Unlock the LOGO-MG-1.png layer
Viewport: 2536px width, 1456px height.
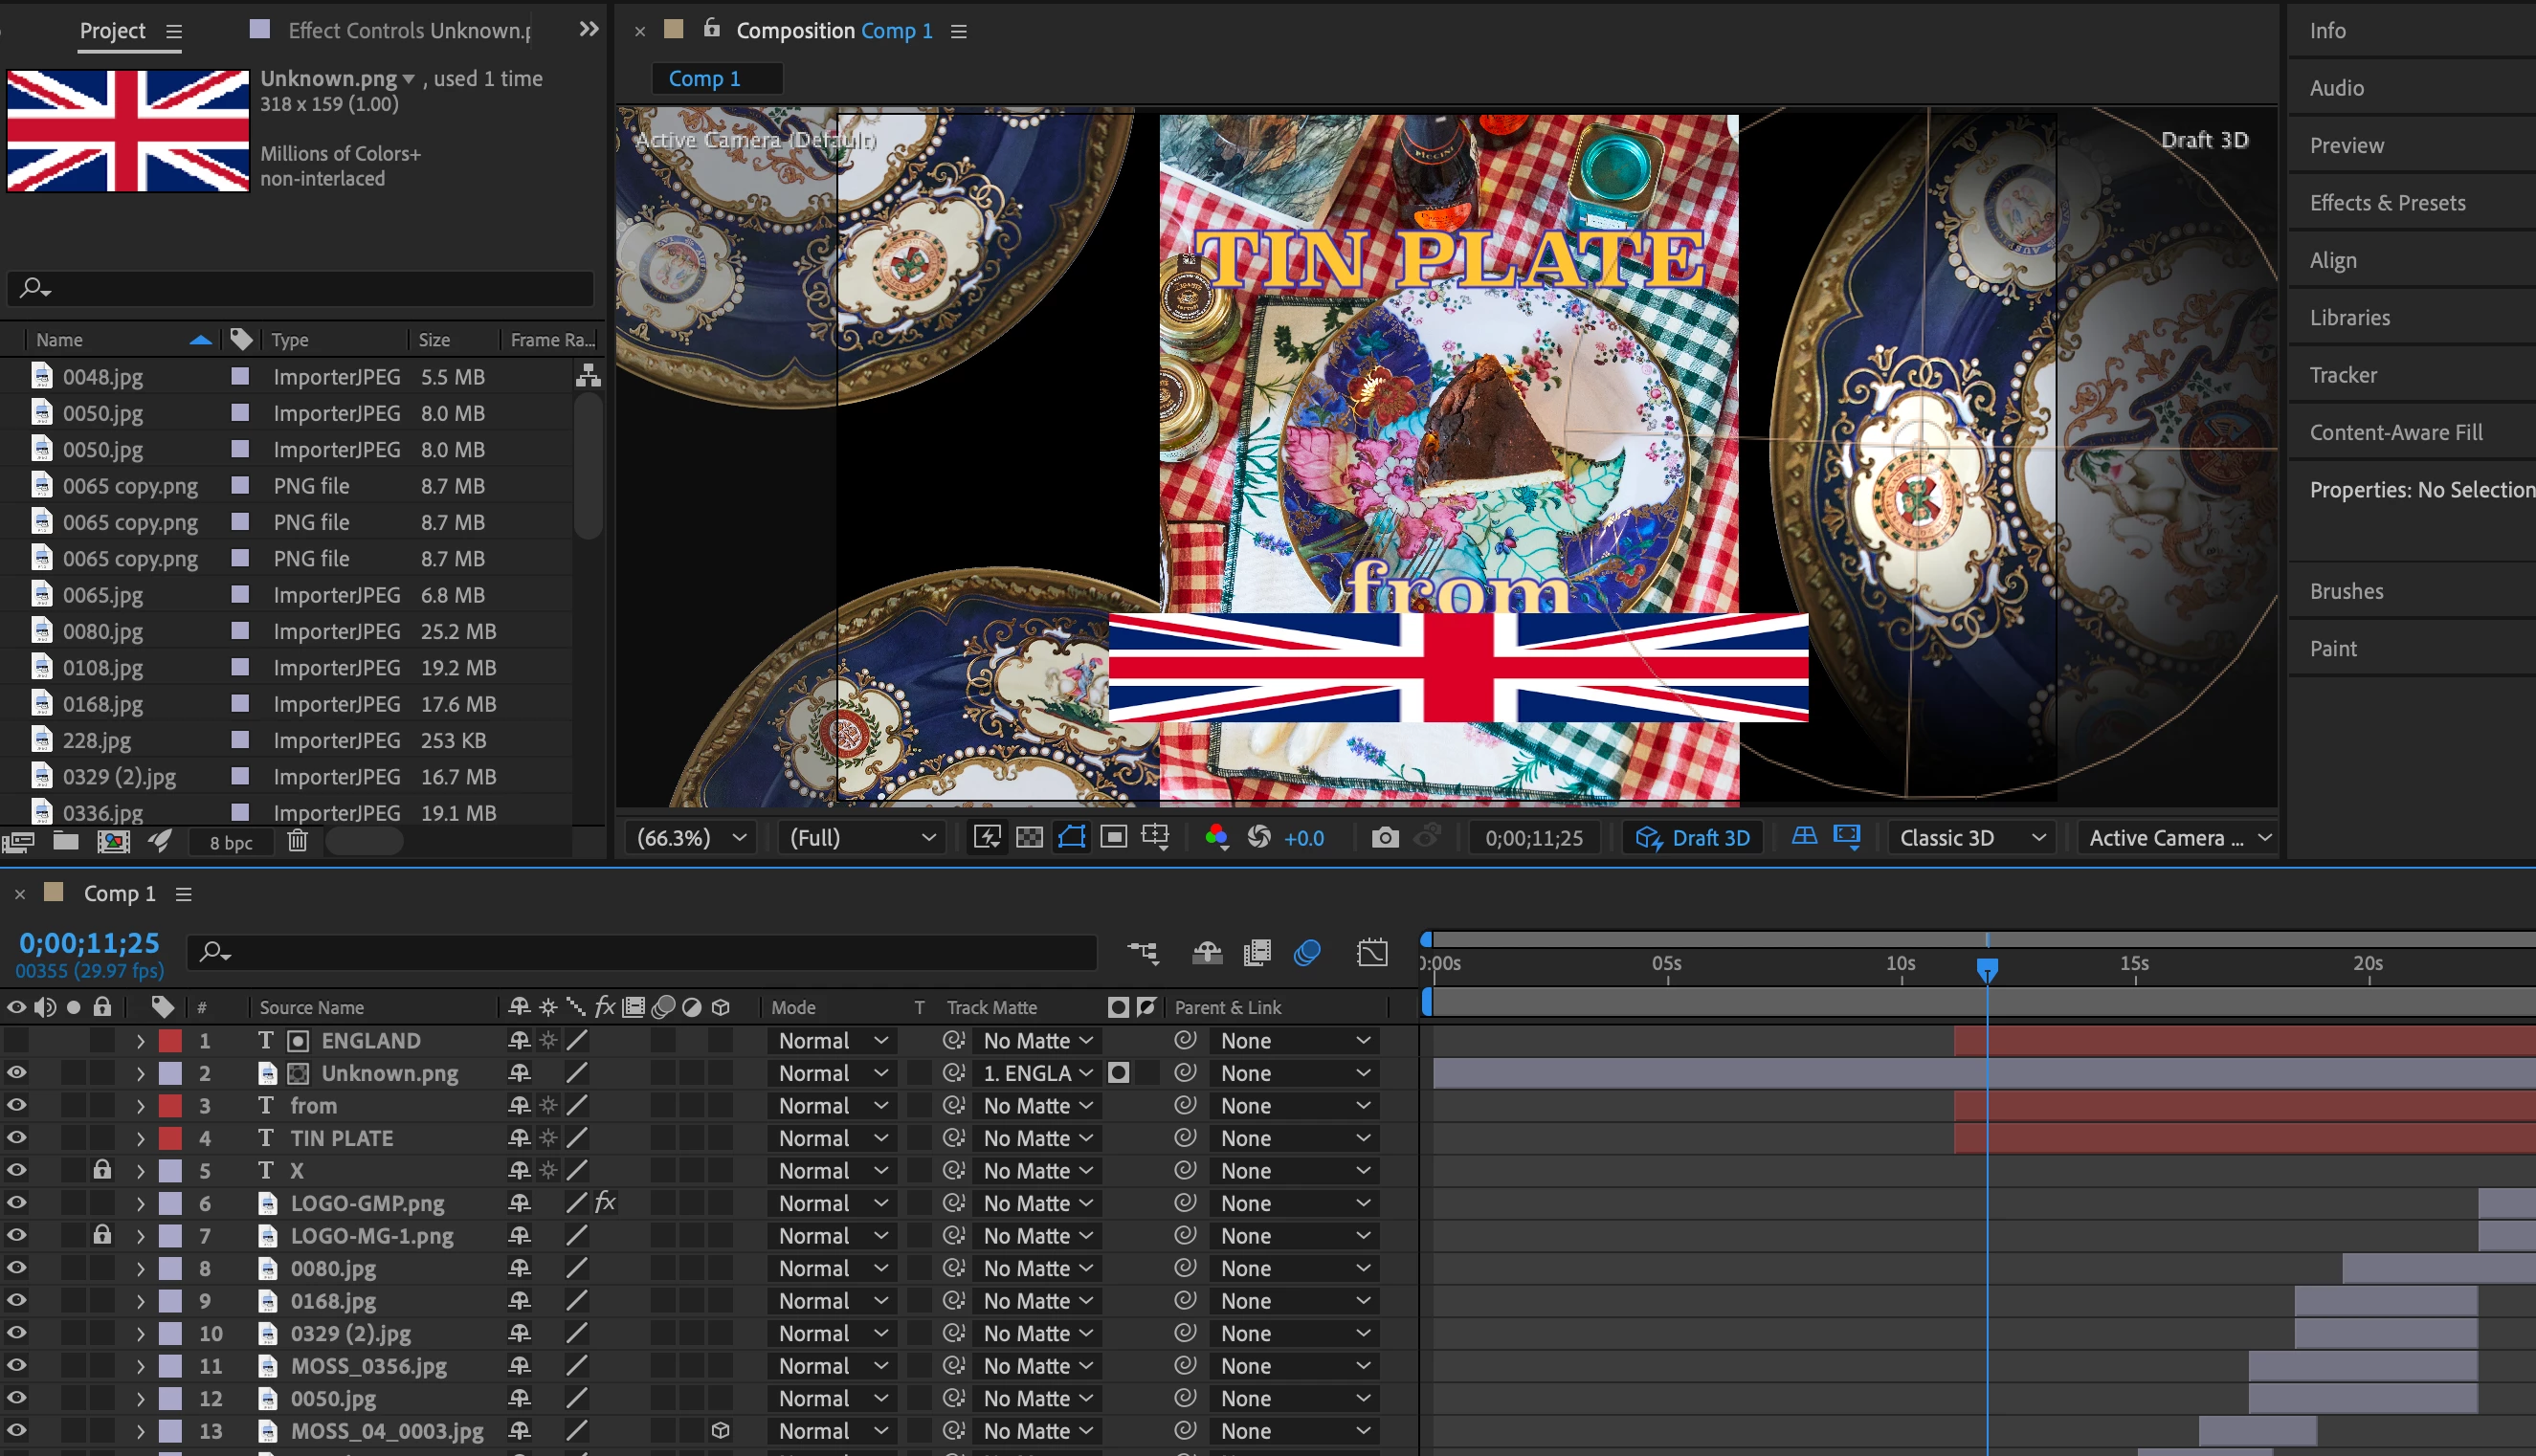tap(102, 1236)
